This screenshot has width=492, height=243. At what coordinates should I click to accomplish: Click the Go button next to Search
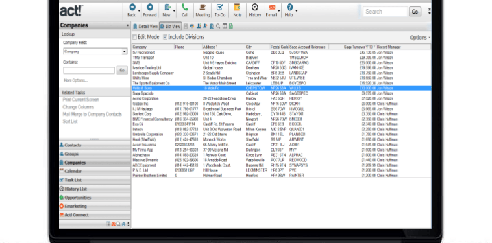(415, 12)
